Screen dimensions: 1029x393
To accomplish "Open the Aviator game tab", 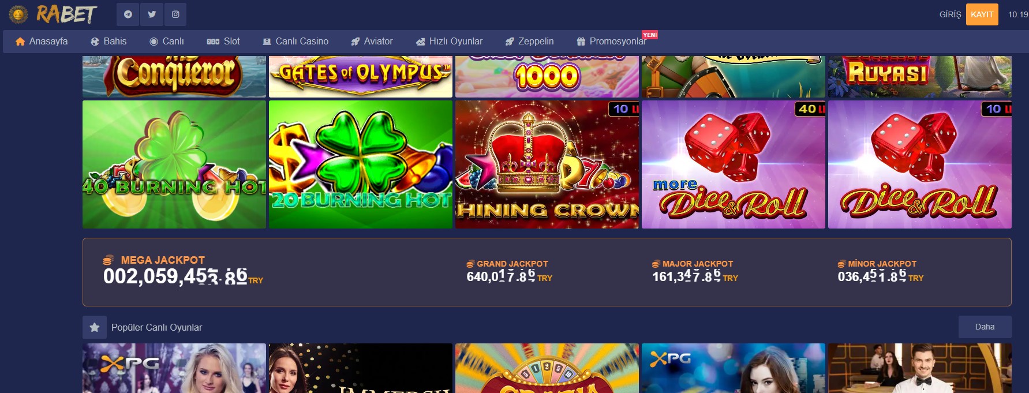I will 372,42.
